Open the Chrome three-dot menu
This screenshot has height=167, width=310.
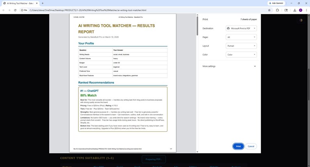tap(306, 10)
